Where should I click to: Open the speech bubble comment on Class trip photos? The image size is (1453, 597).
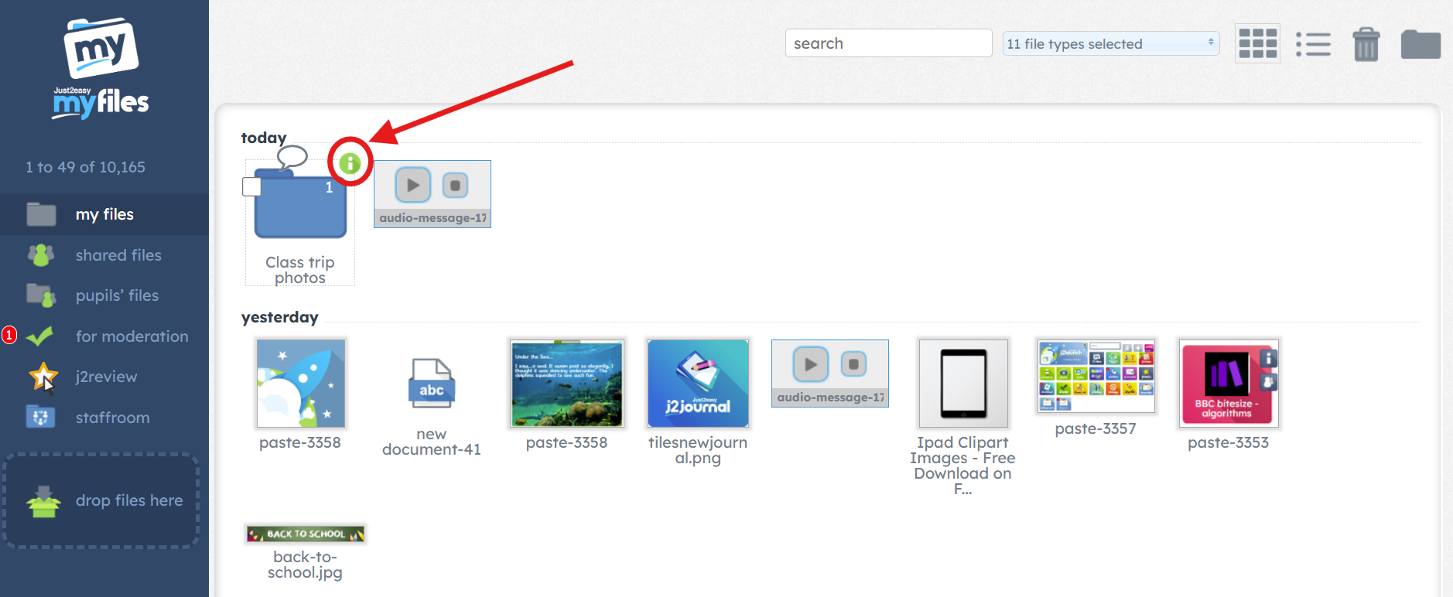(x=292, y=157)
